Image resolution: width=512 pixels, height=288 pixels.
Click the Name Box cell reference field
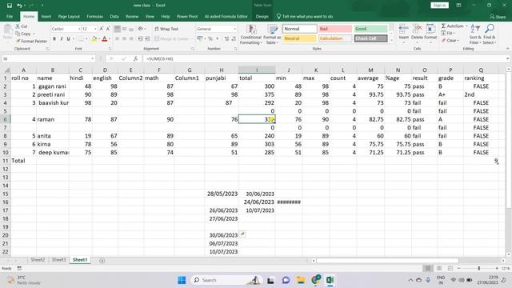pyautogui.click(x=48, y=58)
